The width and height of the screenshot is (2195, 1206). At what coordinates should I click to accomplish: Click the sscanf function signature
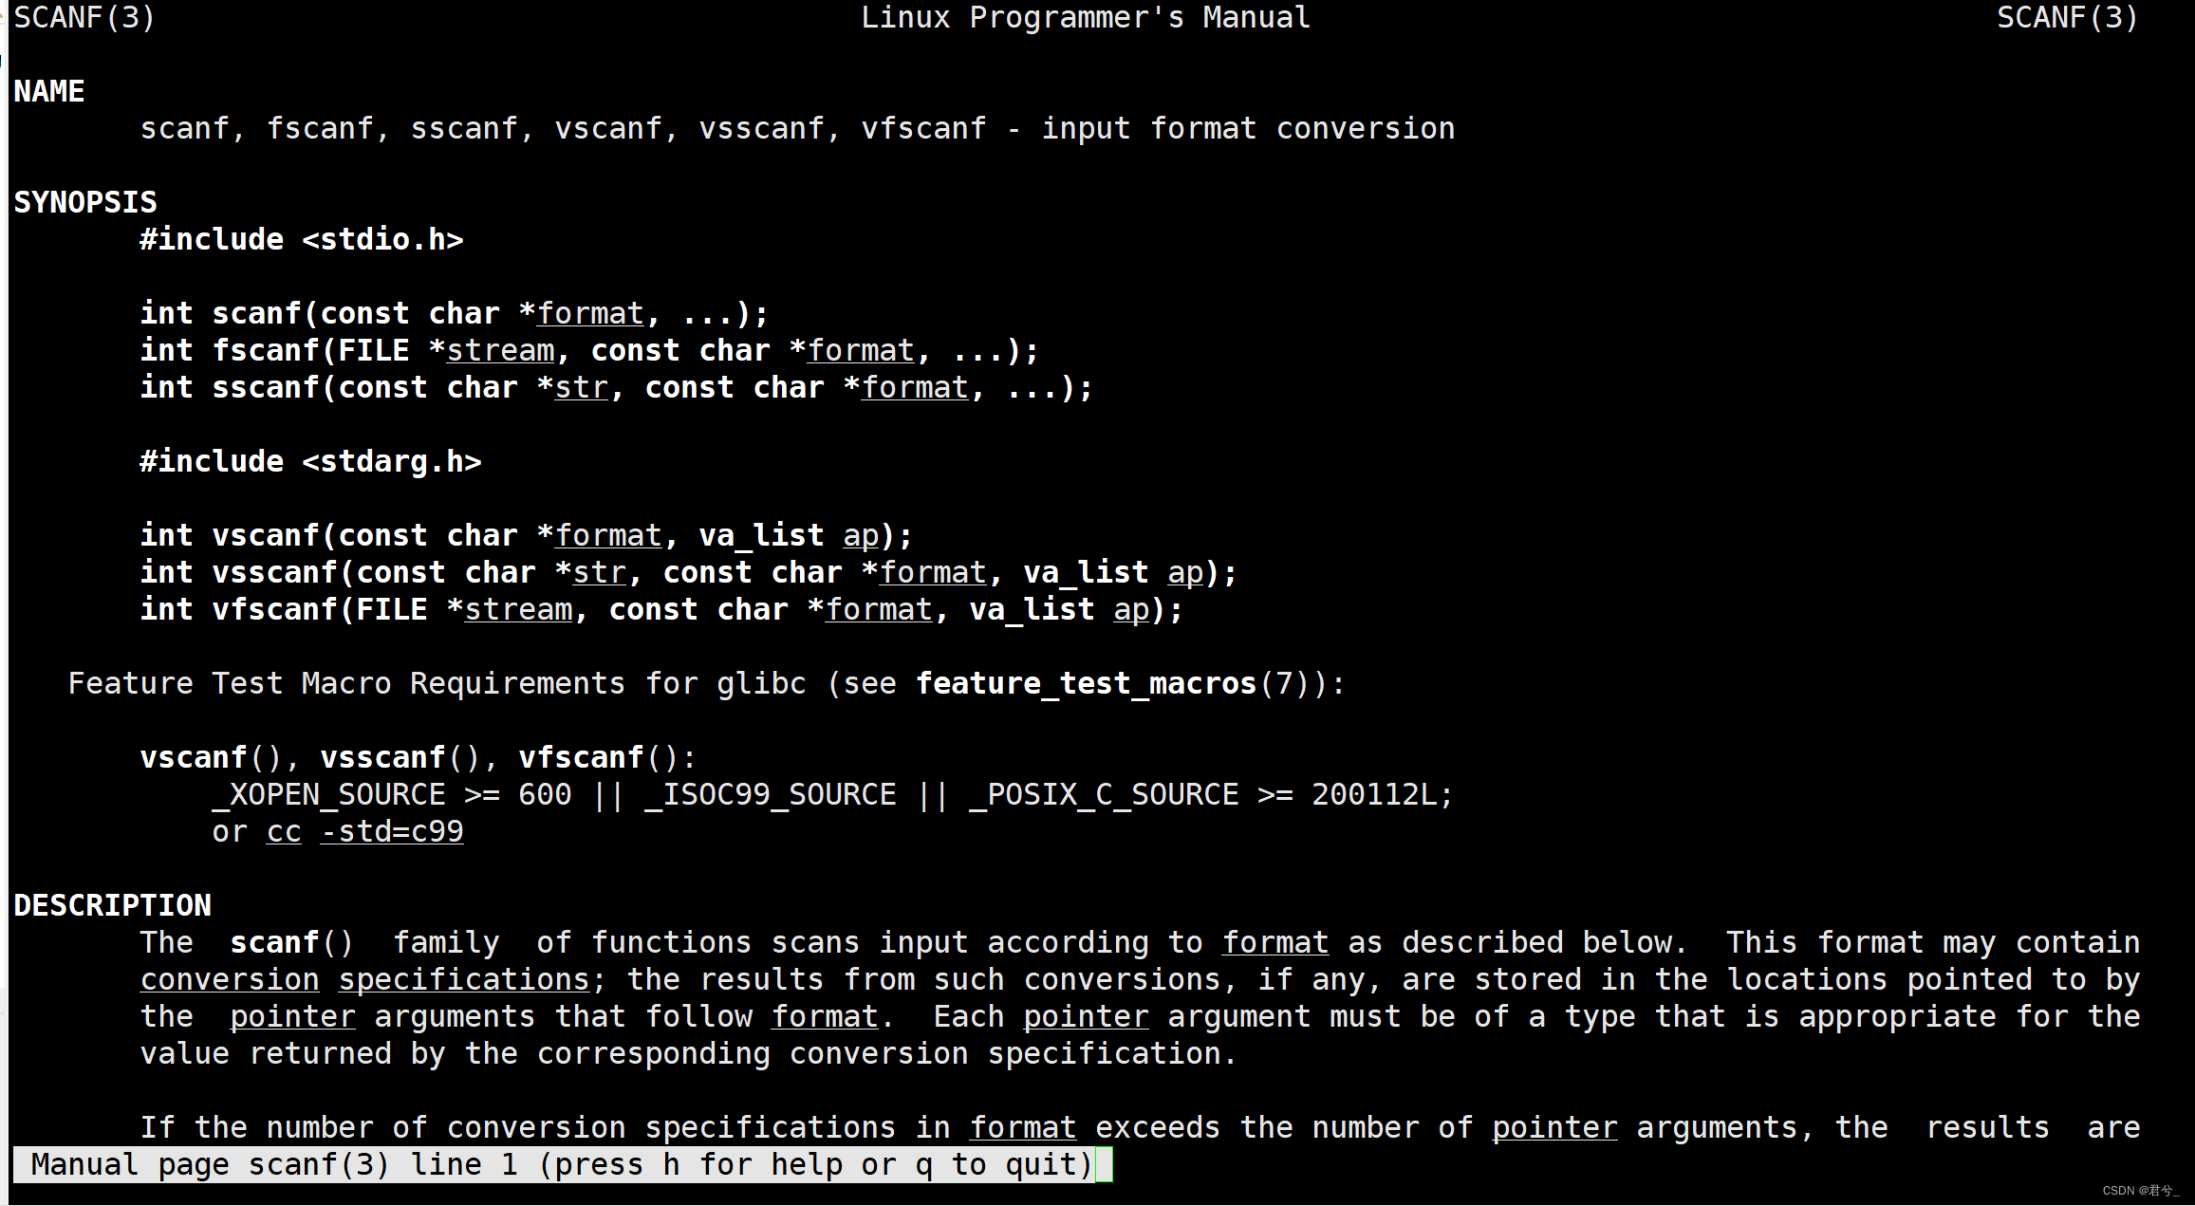point(616,388)
